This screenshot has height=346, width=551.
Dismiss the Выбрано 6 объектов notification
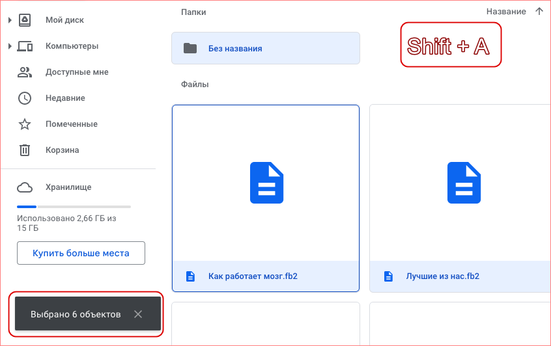click(x=138, y=314)
